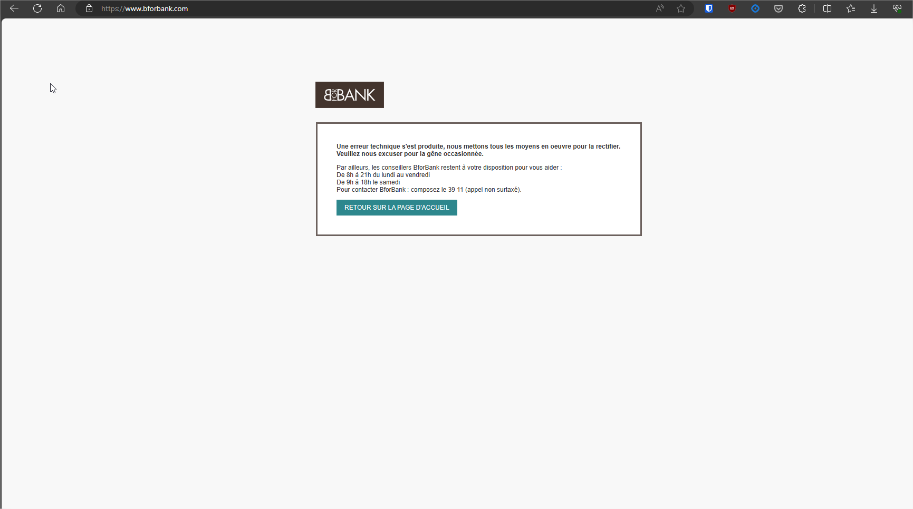The width and height of the screenshot is (913, 509).
Task: Toggle the split screen icon
Action: (x=827, y=8)
